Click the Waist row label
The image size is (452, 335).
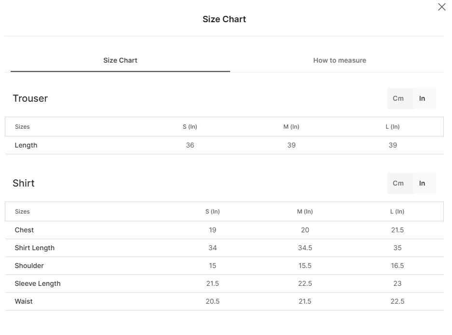tap(24, 301)
